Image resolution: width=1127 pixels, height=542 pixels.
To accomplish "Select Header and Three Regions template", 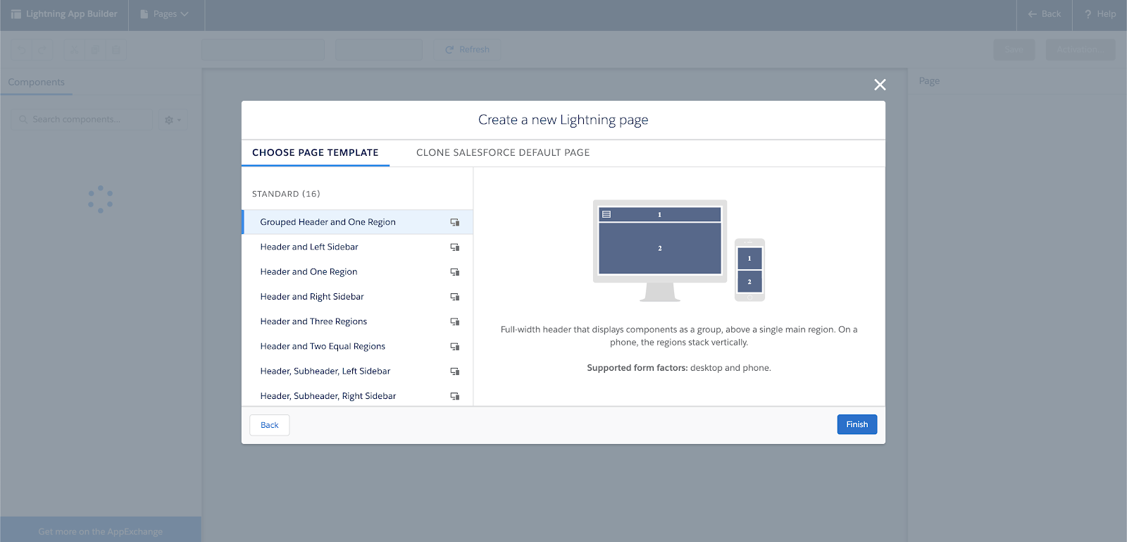I will 357,321.
